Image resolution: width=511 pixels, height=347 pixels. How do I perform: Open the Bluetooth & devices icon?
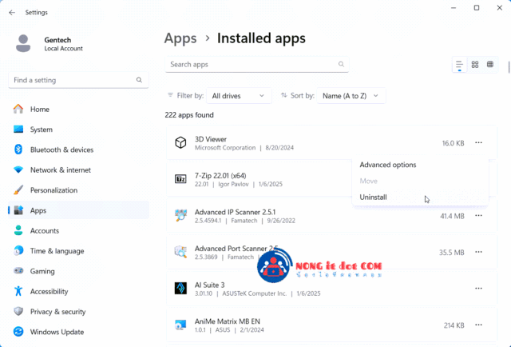18,150
